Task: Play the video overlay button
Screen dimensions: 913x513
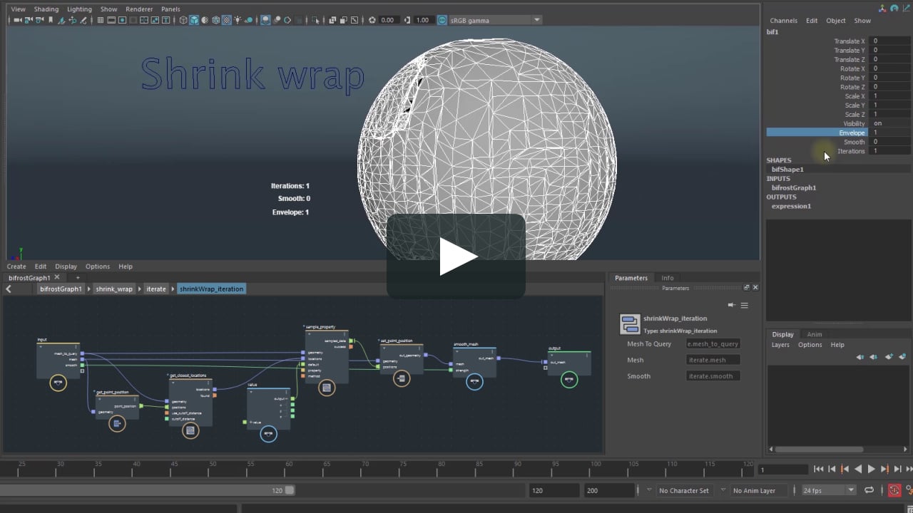Action: pyautogui.click(x=456, y=256)
